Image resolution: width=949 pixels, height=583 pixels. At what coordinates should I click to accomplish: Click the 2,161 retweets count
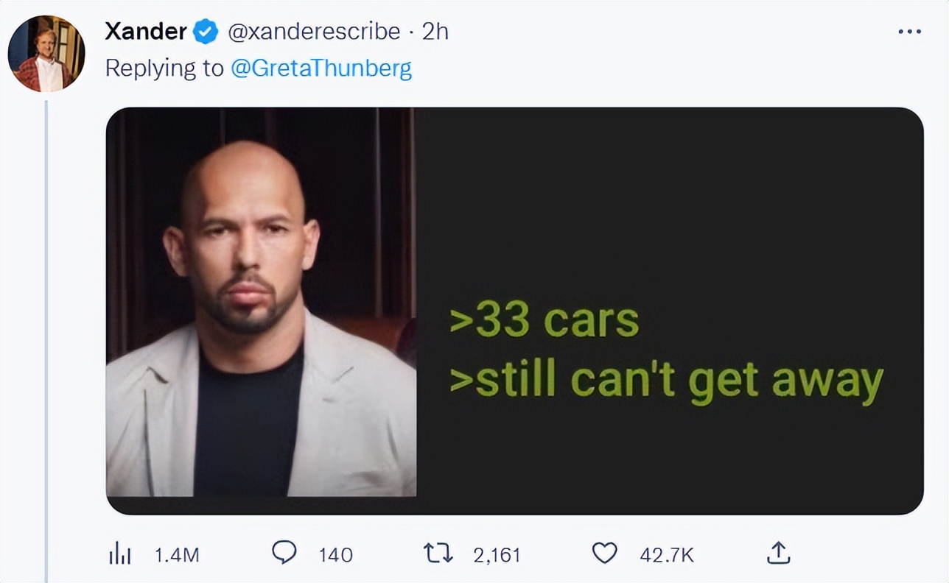pyautogui.click(x=497, y=554)
